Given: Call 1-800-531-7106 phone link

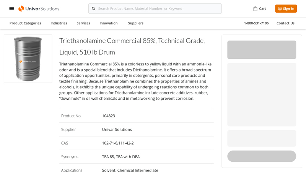Looking at the screenshot, I should pyautogui.click(x=256, y=23).
